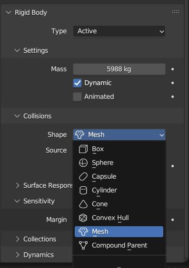The height and width of the screenshot is (268, 189).
Task: Open the Type dropdown set to Active
Action: 119,31
